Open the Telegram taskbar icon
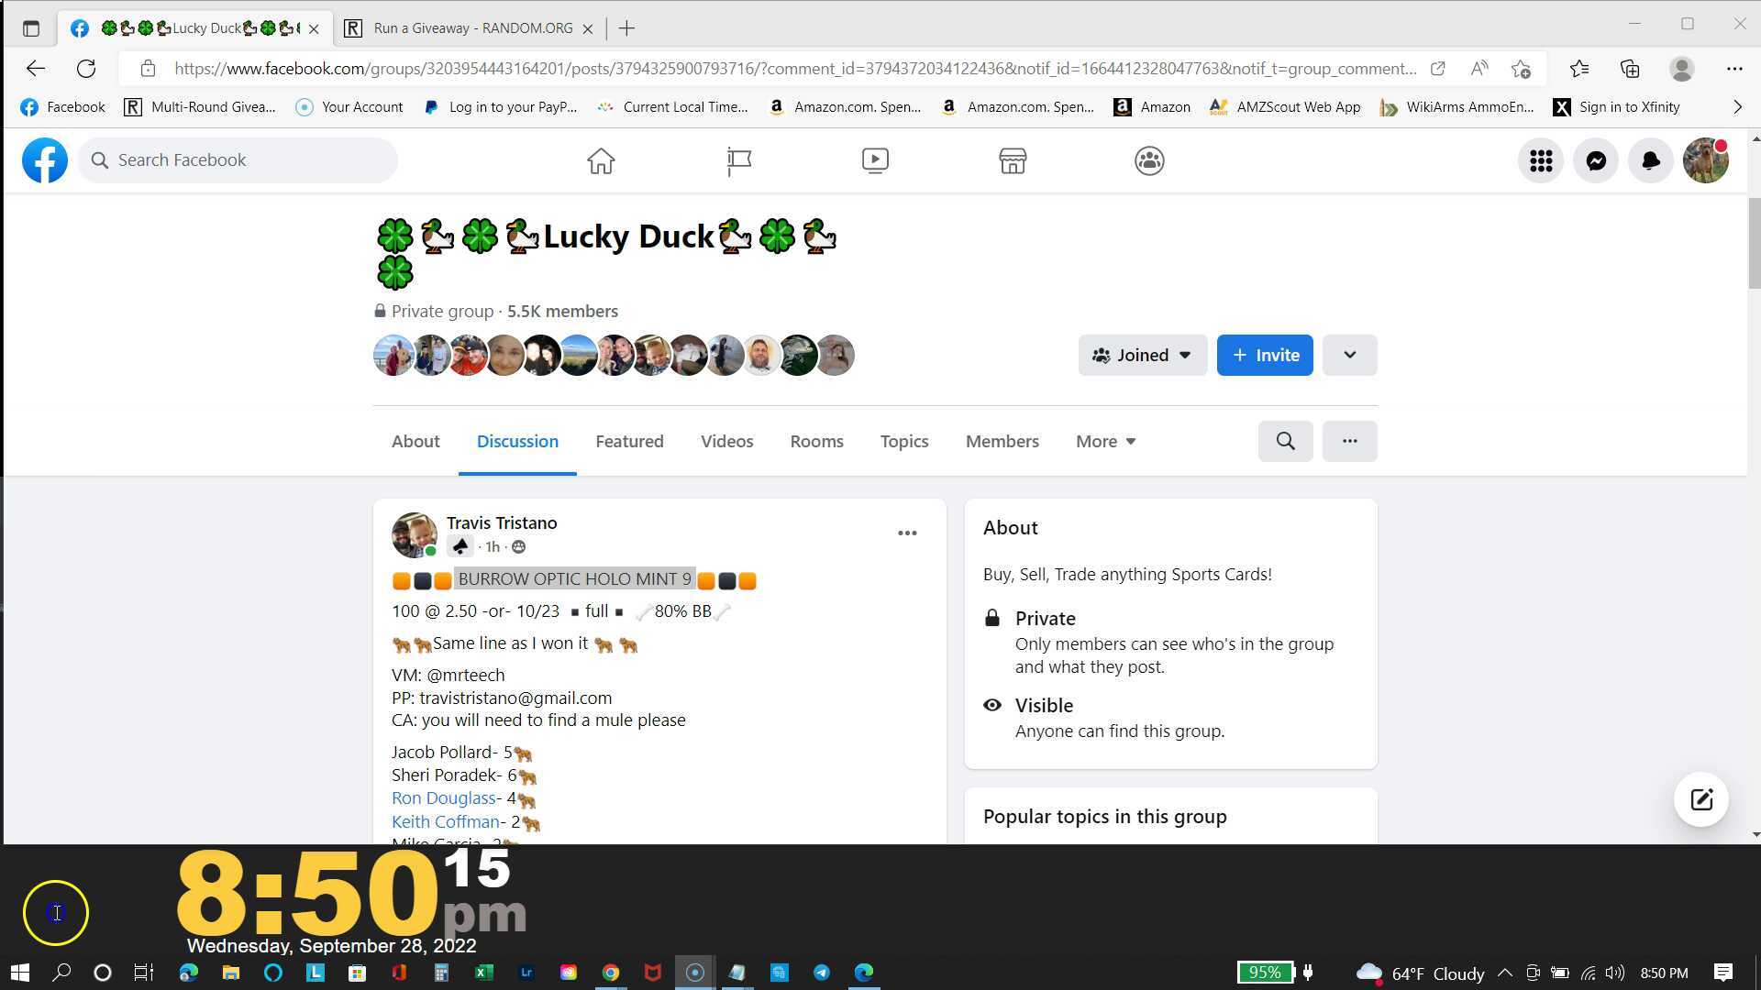Viewport: 1761px width, 990px height. pyautogui.click(x=821, y=973)
